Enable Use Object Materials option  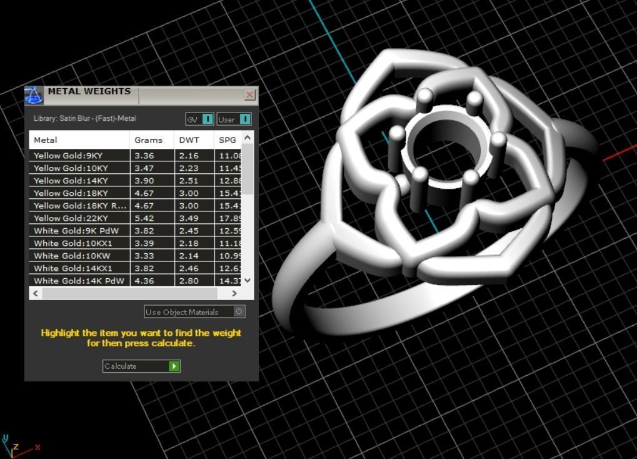coord(194,312)
